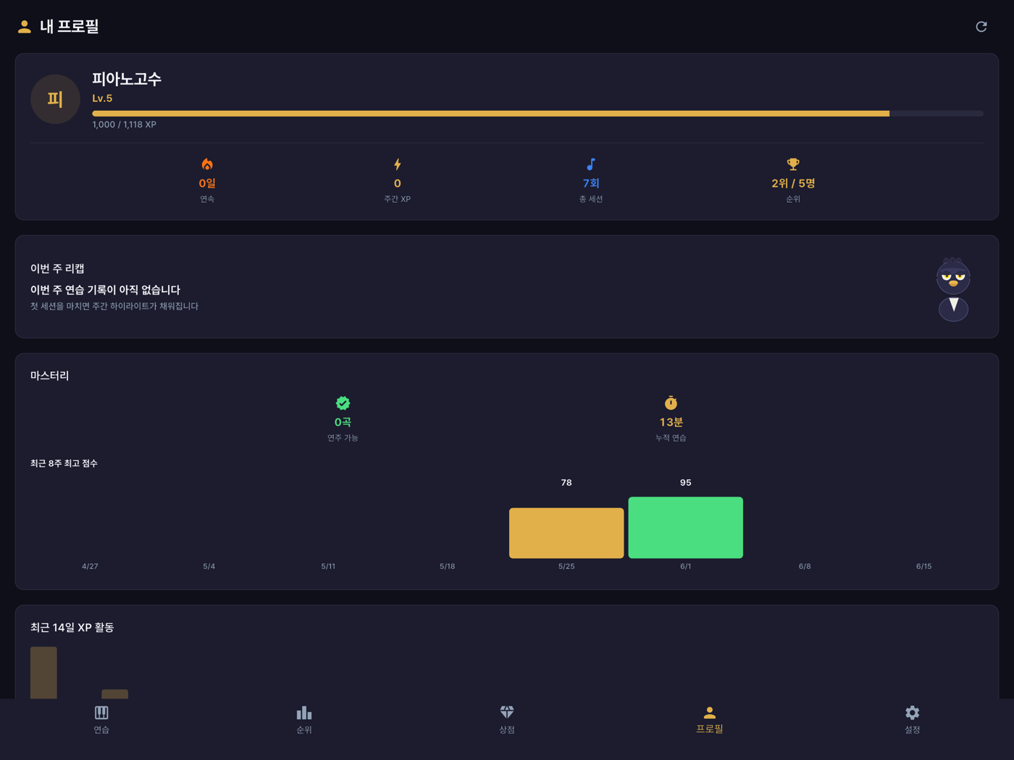Click the first XP activity bar
1014x760 pixels.
pyautogui.click(x=43, y=673)
